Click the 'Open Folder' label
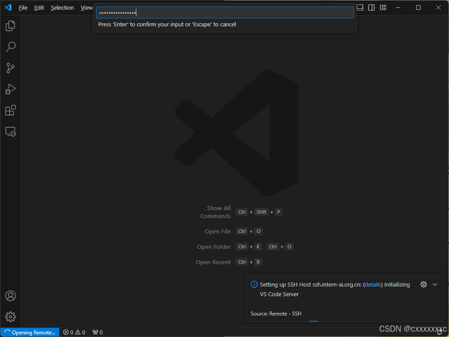449x337 pixels. (x=214, y=247)
